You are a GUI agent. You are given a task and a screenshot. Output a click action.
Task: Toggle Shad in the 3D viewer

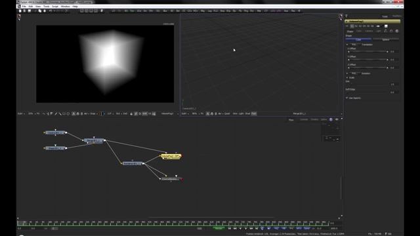pos(247,113)
